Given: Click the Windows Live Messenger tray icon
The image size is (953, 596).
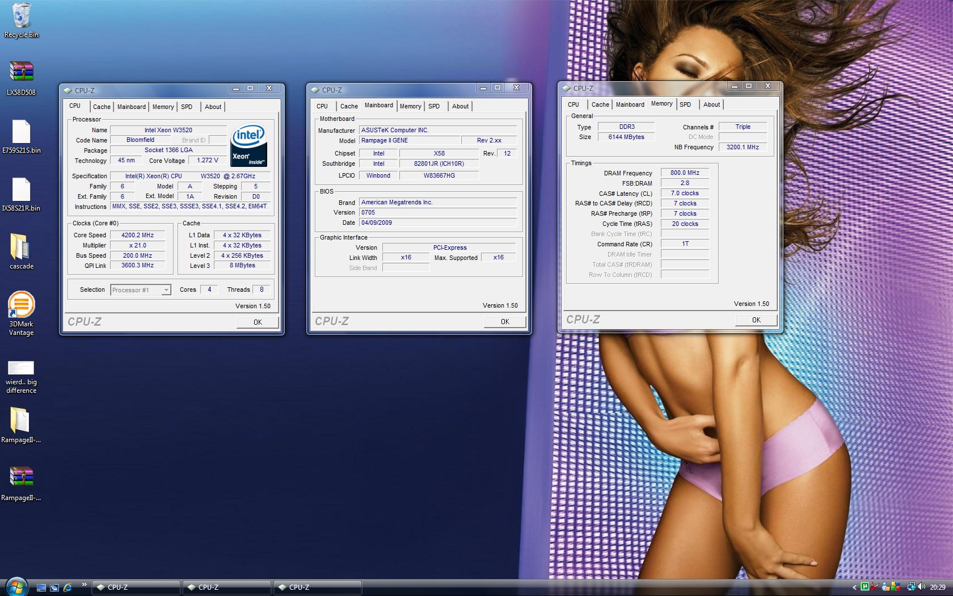Looking at the screenshot, I should 884,587.
